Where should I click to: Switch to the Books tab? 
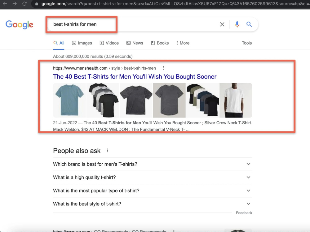160,43
